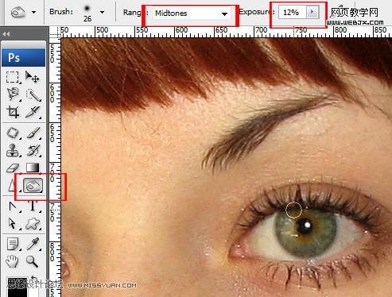
Task: Open the tool preset picker arrow
Action: (33, 12)
